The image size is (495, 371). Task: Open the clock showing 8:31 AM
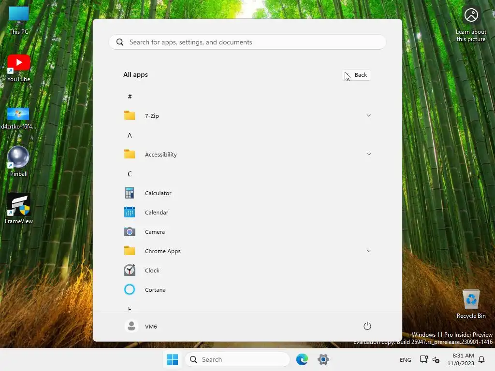461,359
